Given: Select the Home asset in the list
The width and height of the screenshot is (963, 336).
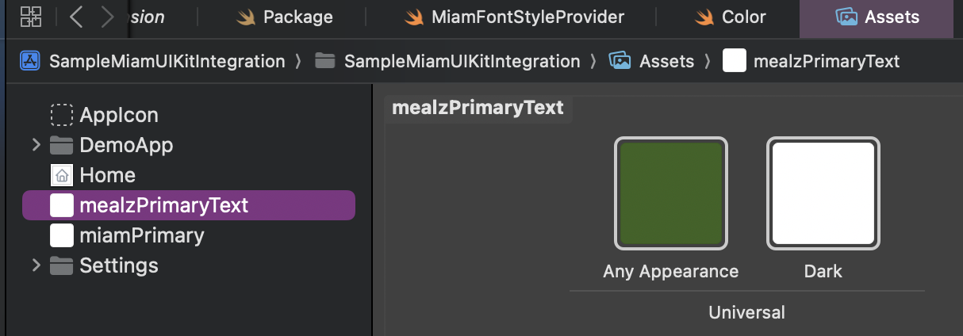Looking at the screenshot, I should tap(107, 175).
